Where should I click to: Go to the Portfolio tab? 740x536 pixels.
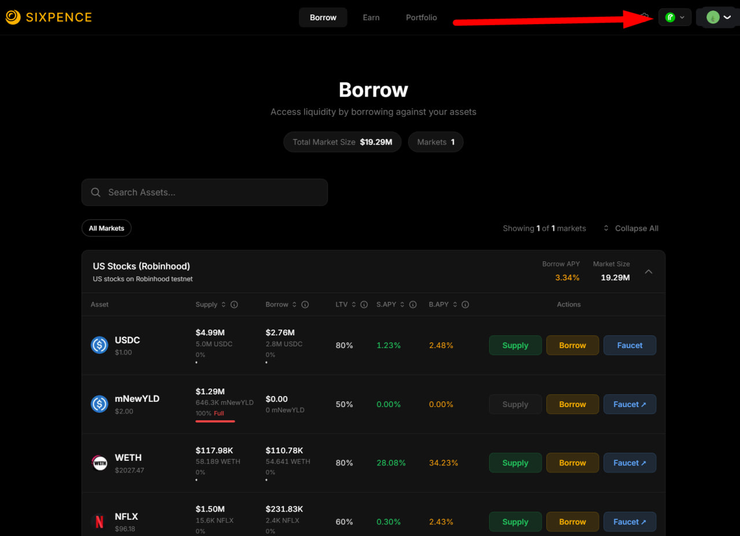click(x=421, y=17)
